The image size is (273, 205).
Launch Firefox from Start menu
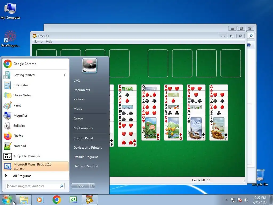click(x=36, y=136)
